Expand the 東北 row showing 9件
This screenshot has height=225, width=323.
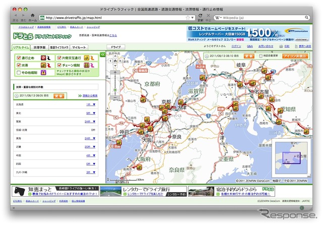pos(91,113)
